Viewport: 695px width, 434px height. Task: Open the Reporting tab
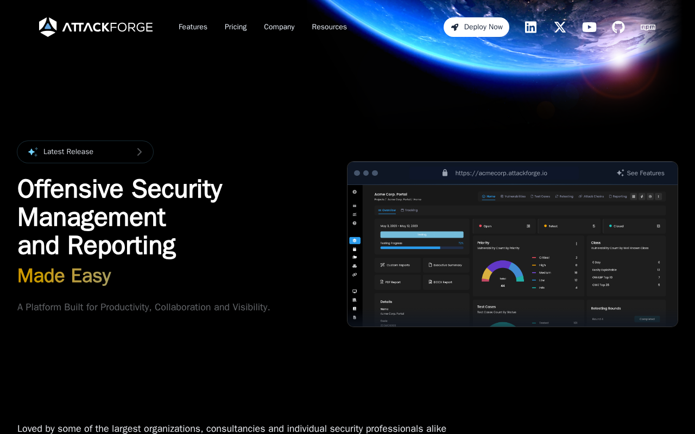618,196
